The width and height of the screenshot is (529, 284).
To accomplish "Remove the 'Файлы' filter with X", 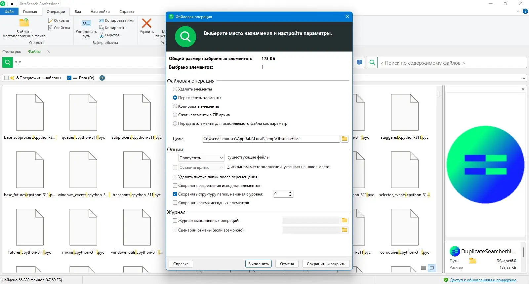I will pos(49,52).
